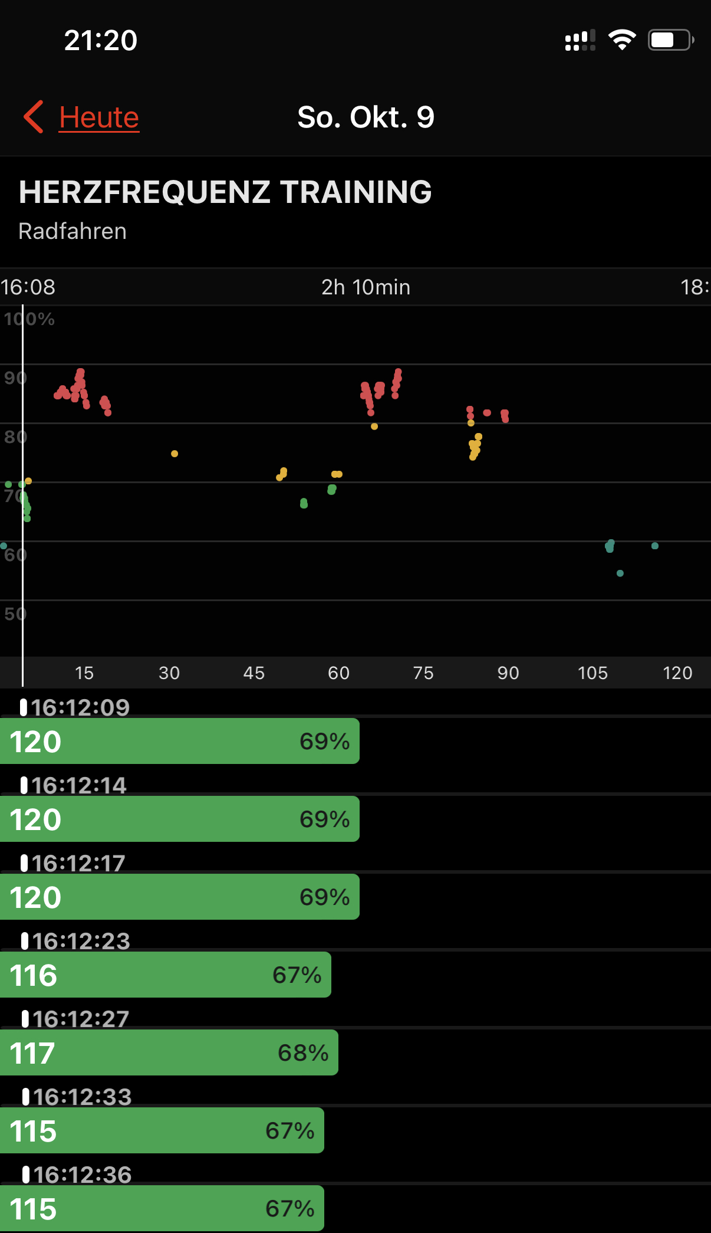Tap the 75 minute axis label
This screenshot has width=711, height=1233.
pos(423,673)
